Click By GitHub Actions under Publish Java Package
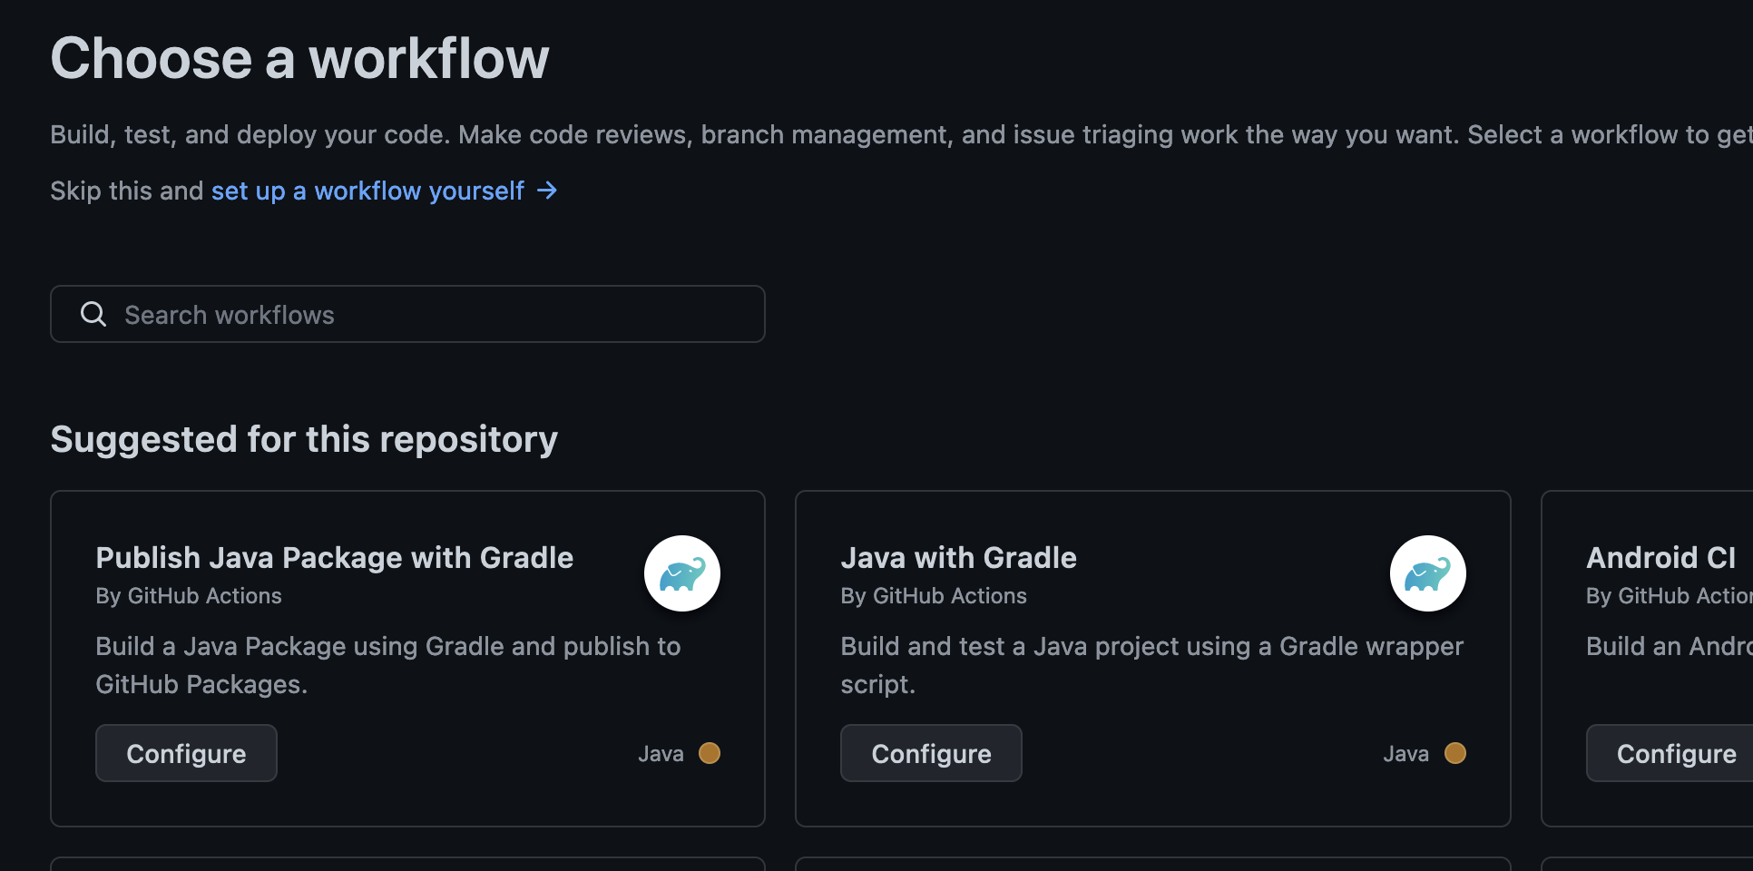The image size is (1753, 871). point(189,596)
